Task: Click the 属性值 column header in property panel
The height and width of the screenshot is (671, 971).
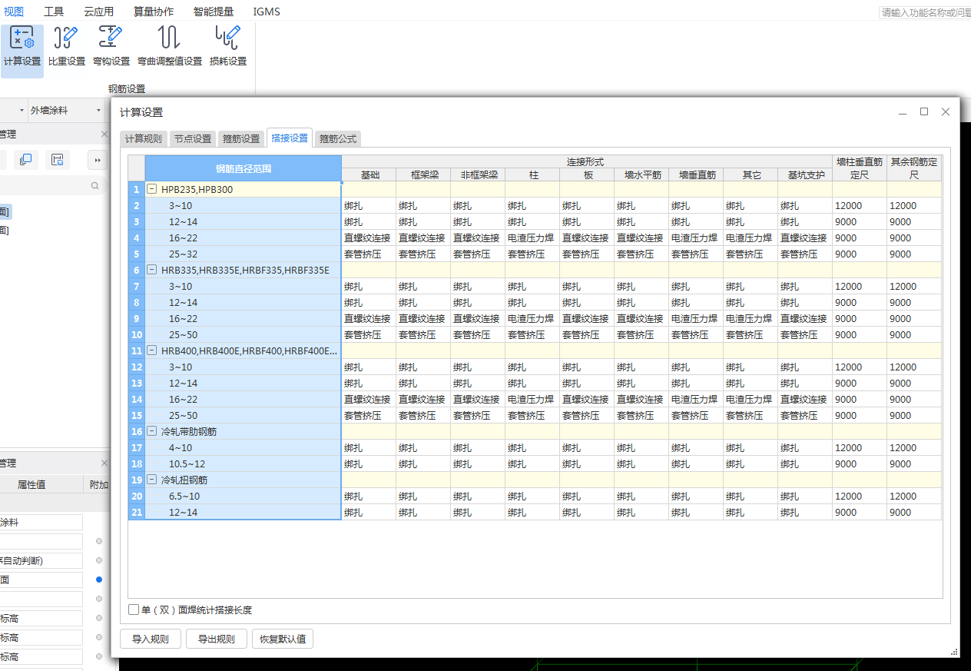Action: [32, 484]
